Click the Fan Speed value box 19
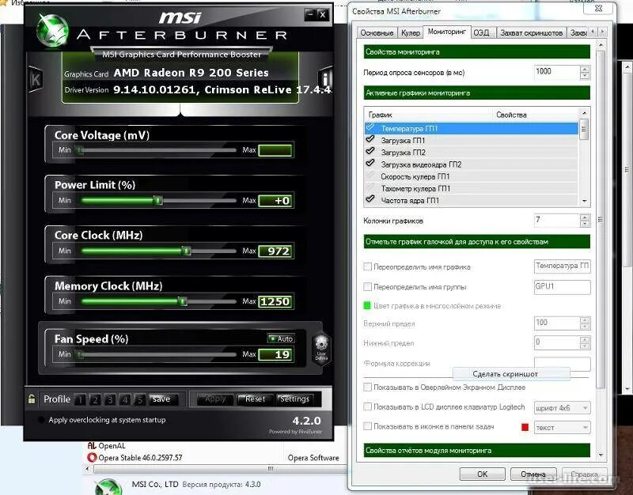The height and width of the screenshot is (495, 633). (x=275, y=354)
